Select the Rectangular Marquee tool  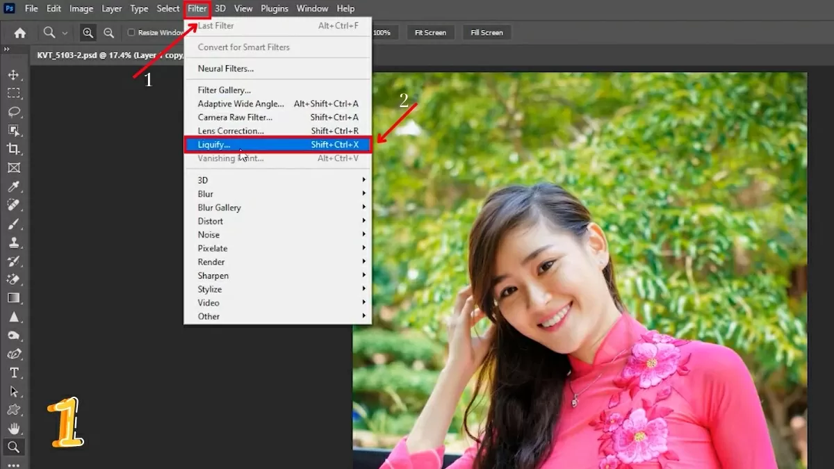(13, 93)
